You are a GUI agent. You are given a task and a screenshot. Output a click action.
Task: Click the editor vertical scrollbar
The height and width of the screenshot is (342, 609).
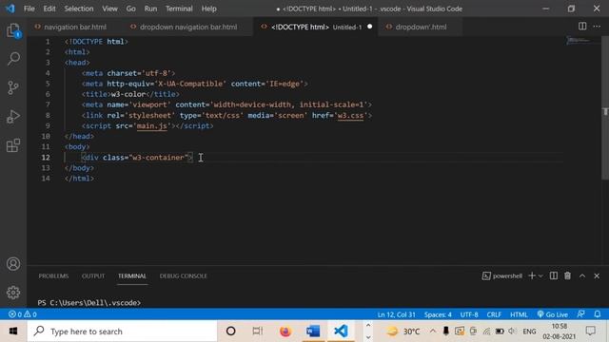point(605,108)
